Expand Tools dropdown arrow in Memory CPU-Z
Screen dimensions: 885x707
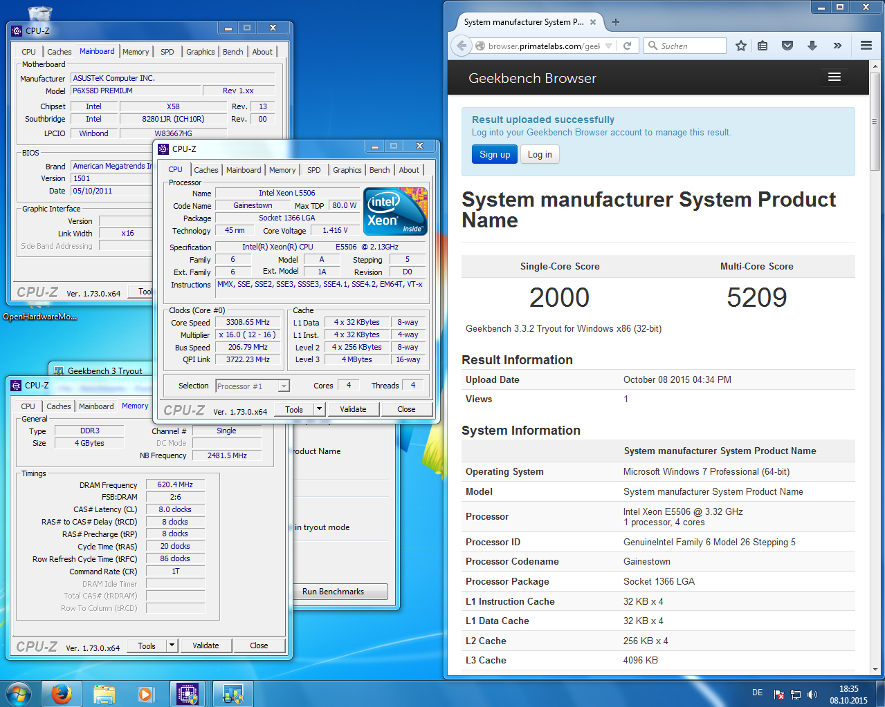[172, 645]
